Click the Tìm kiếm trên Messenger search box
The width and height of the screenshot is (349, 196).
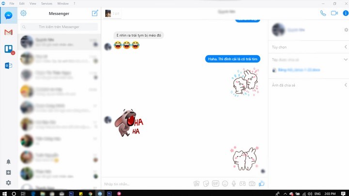(x=59, y=27)
